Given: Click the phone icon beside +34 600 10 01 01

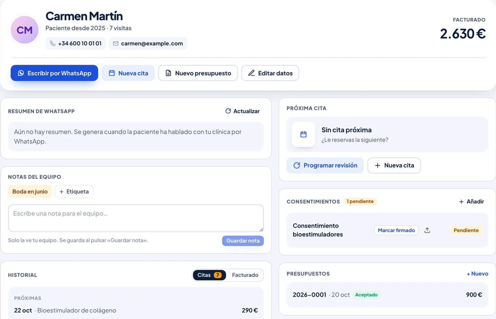Looking at the screenshot, I should point(53,44).
